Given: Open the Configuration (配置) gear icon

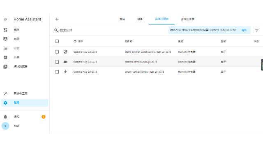Looking at the screenshot, I should pos(5,102).
